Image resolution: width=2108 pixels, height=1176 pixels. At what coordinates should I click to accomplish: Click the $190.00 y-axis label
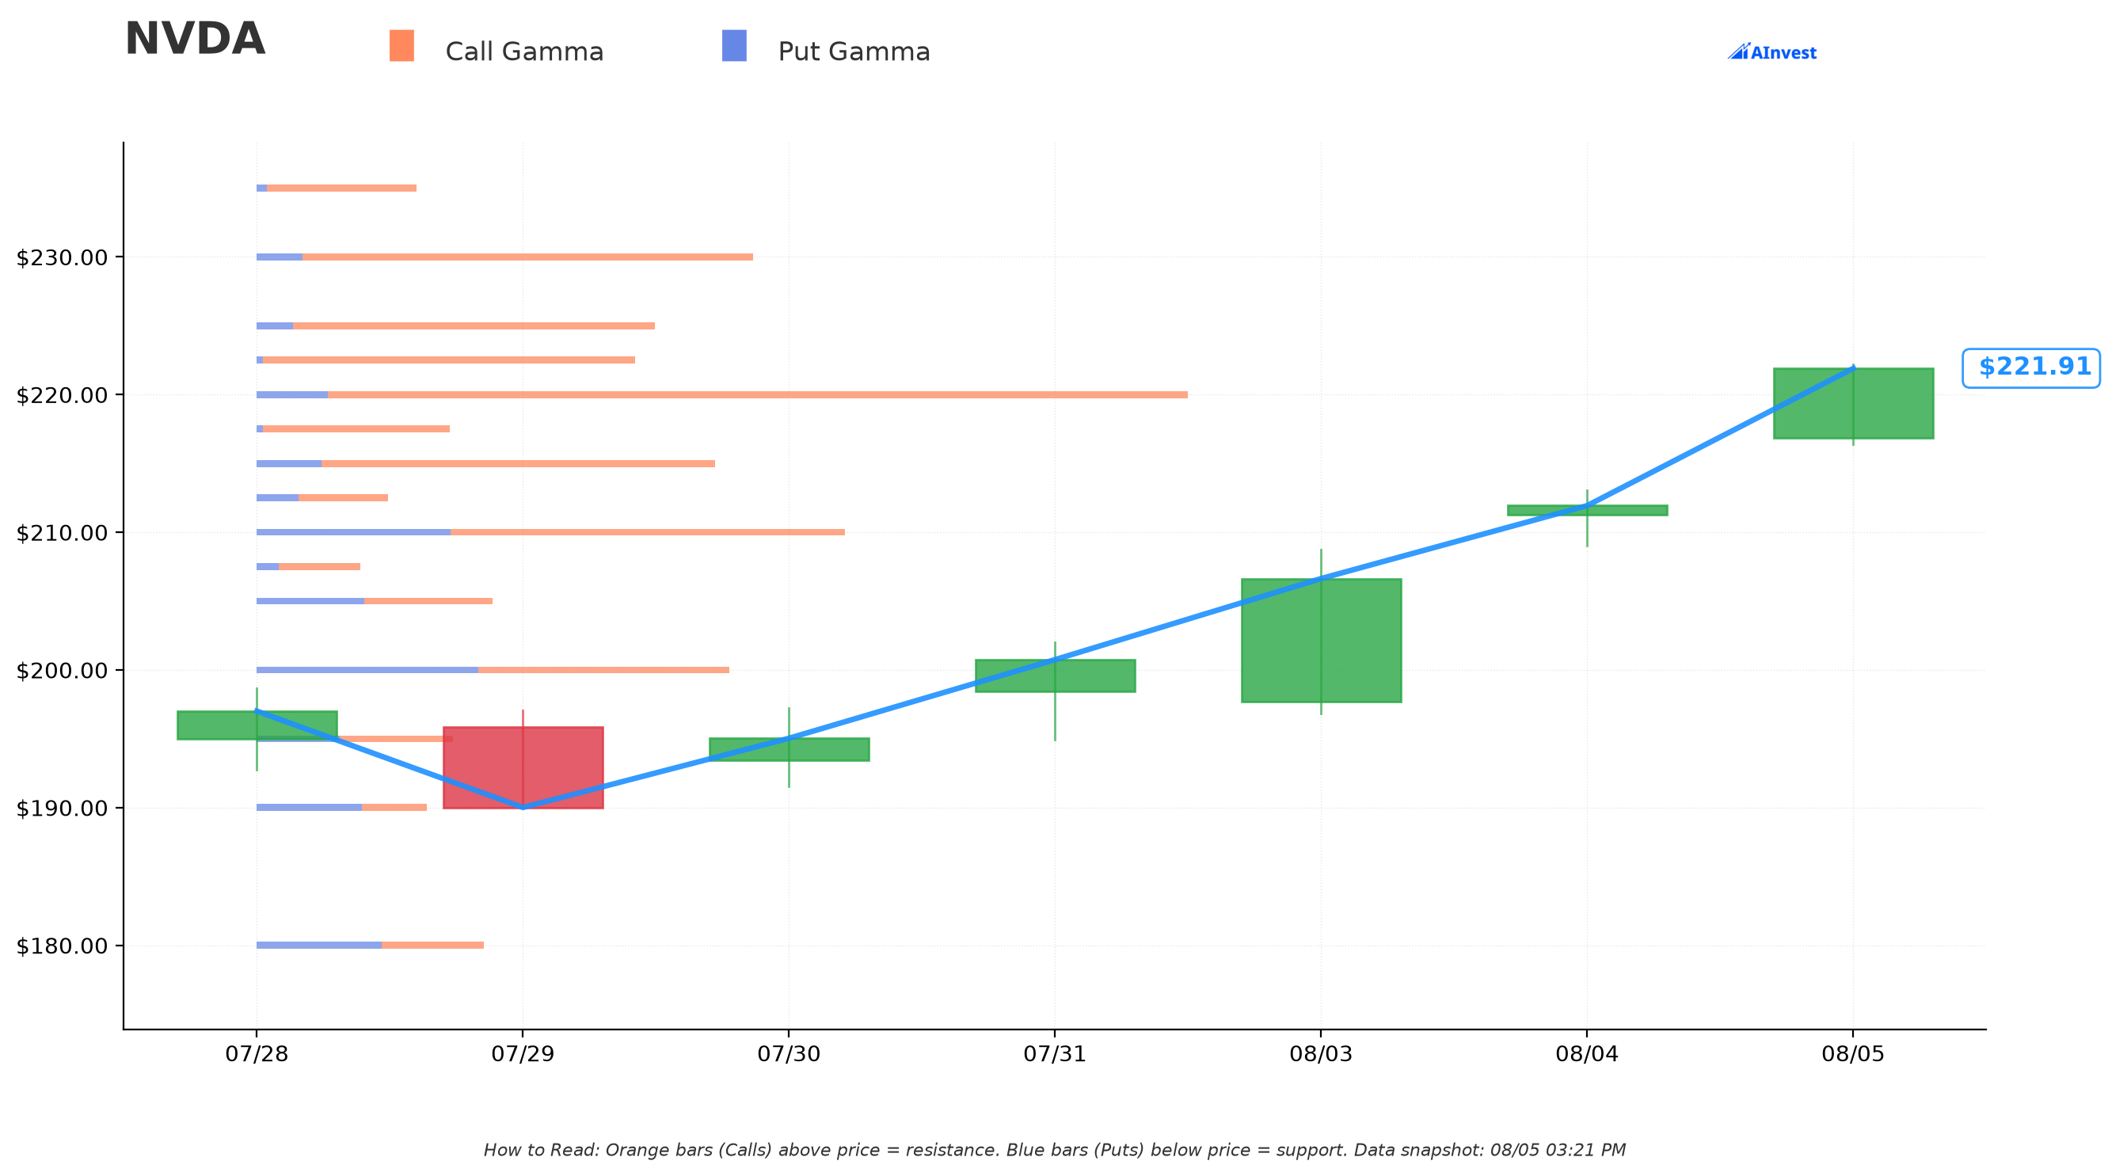(x=63, y=808)
